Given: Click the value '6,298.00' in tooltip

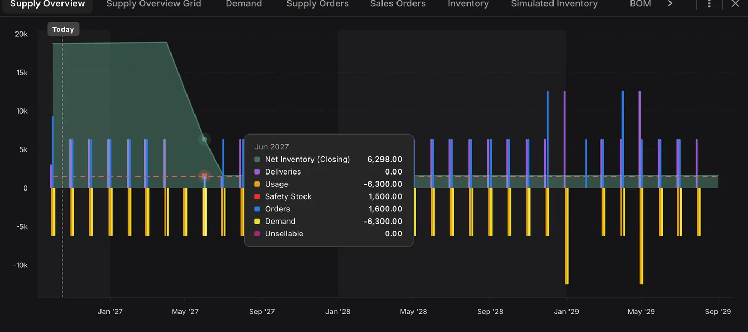Looking at the screenshot, I should pos(385,160).
